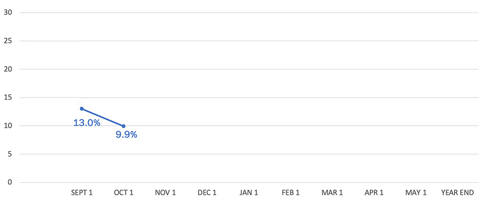Click the SEPT 1 data point marker

[x=82, y=109]
